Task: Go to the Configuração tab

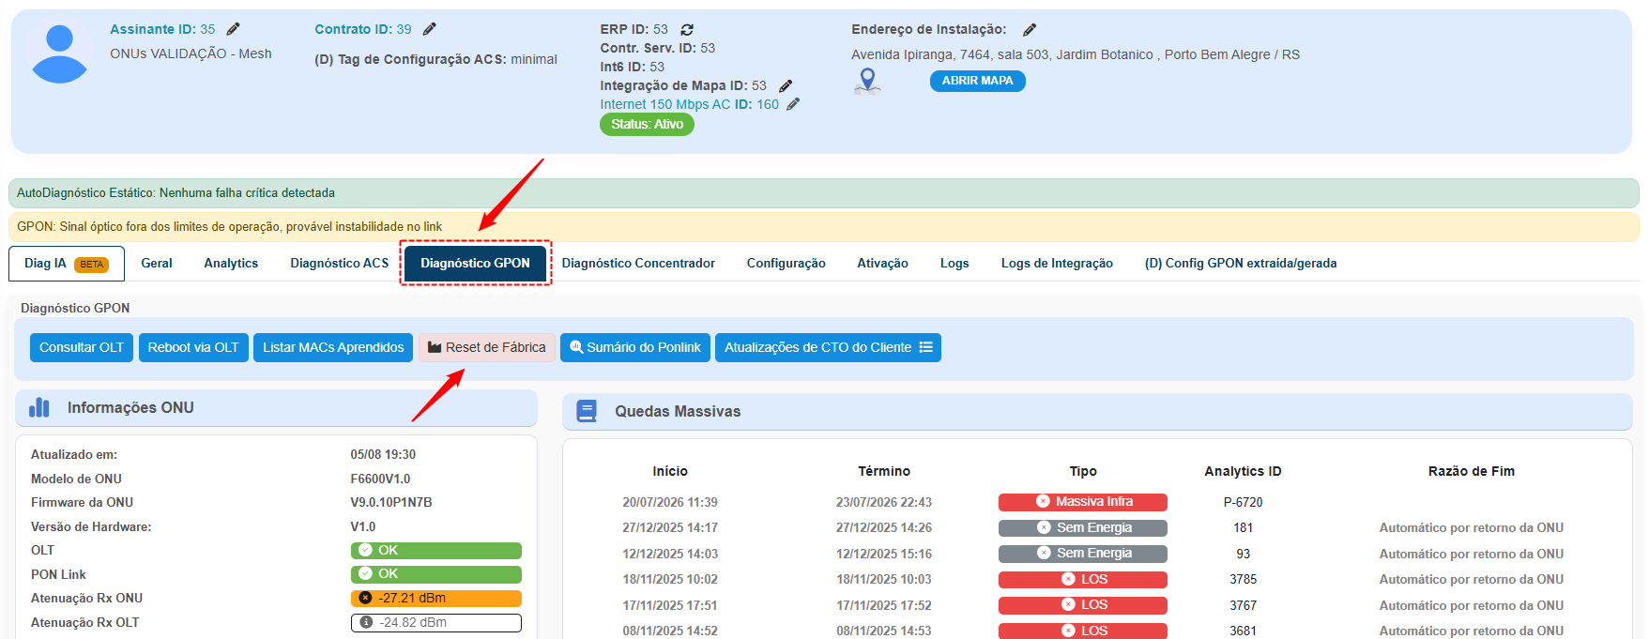Action: 786,264
